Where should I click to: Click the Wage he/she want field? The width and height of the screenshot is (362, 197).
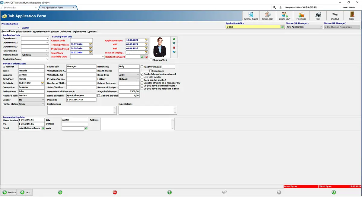coord(129,91)
